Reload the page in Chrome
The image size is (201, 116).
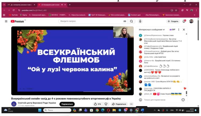coord(14,10)
